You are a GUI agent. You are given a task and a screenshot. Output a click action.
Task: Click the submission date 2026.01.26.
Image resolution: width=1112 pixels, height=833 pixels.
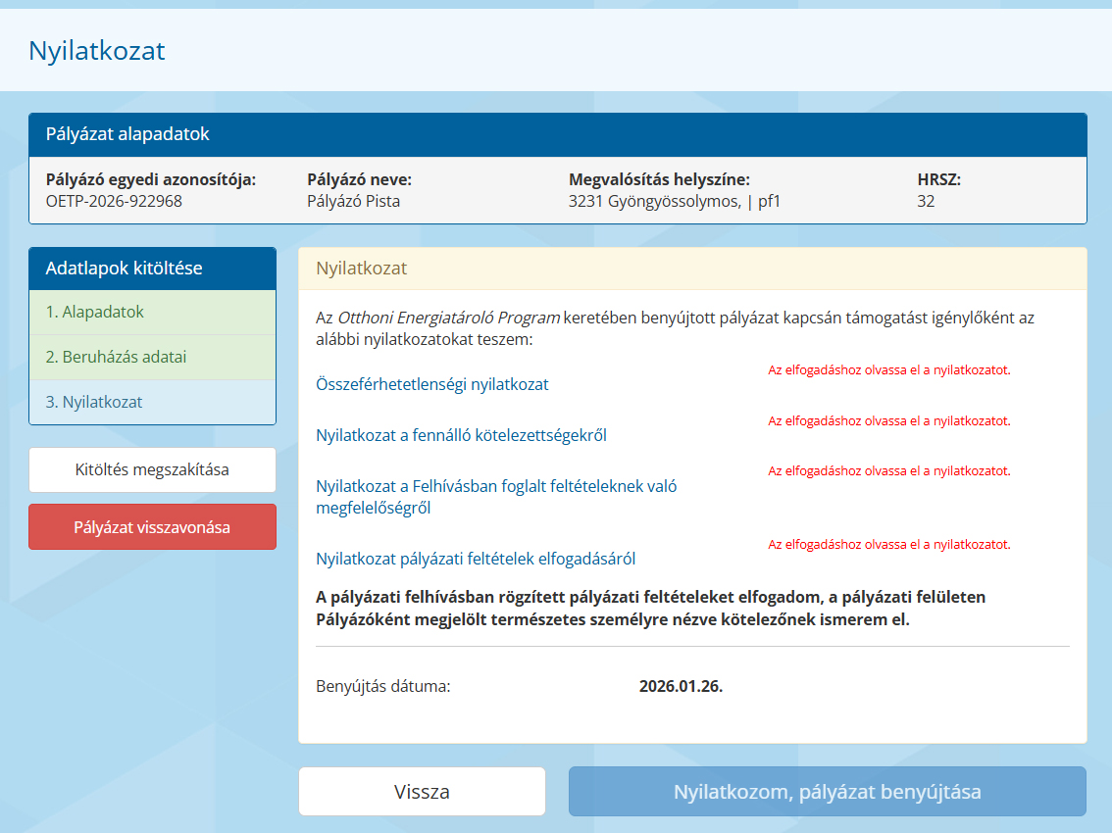pos(681,686)
